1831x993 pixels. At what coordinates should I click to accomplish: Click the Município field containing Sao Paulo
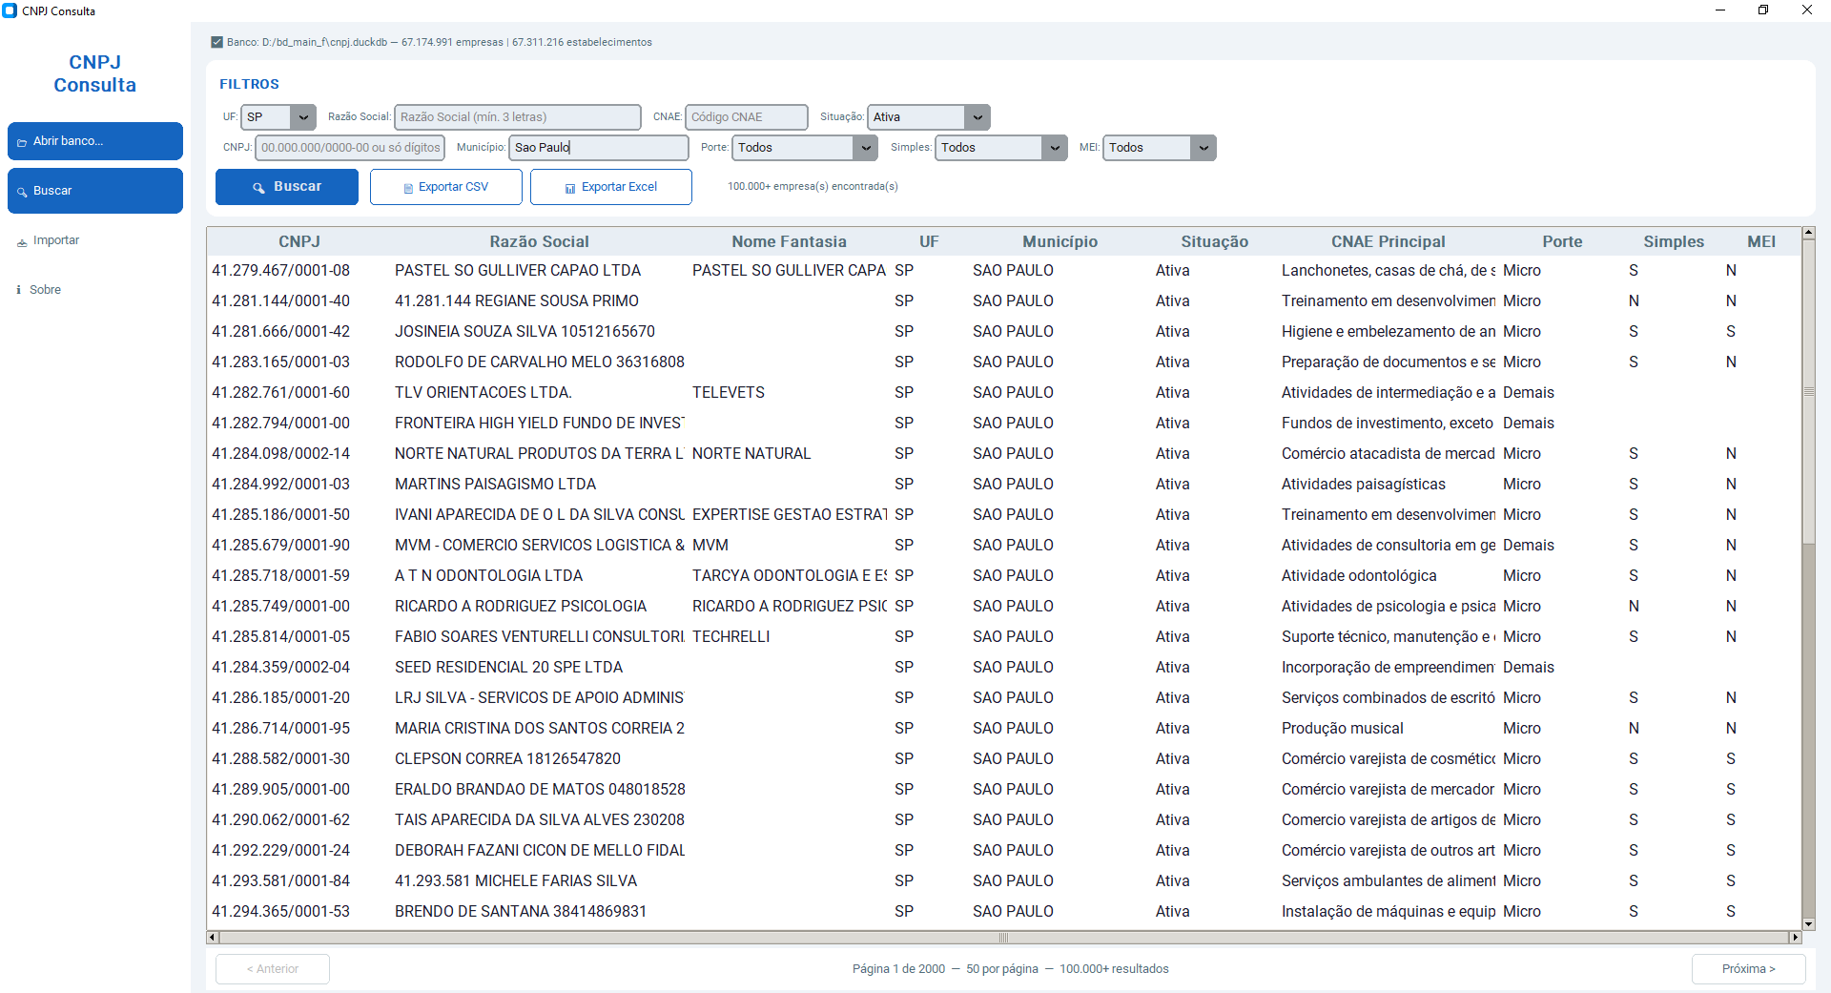[x=599, y=148]
